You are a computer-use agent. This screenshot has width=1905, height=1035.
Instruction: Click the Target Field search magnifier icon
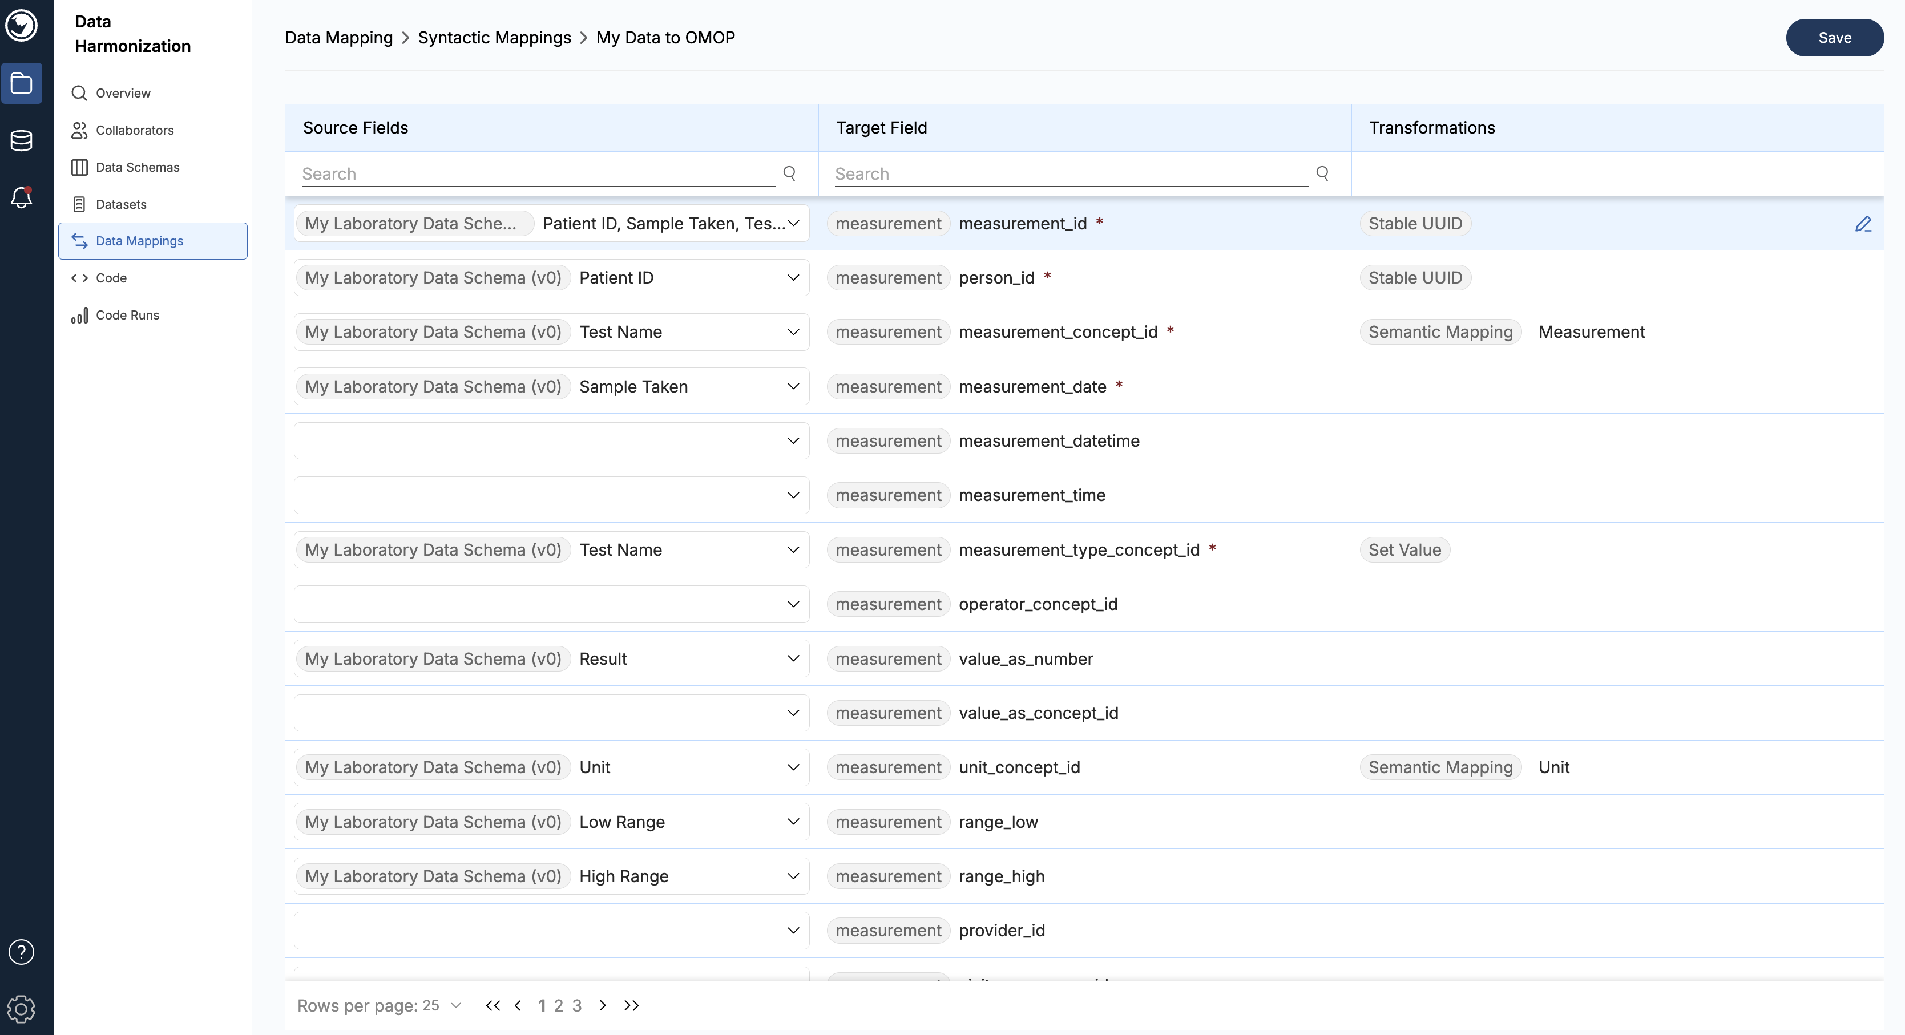click(1323, 173)
